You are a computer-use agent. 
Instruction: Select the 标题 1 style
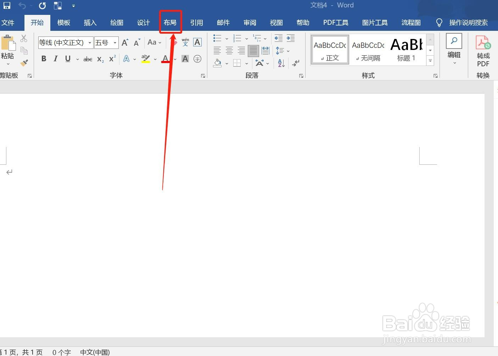point(406,50)
